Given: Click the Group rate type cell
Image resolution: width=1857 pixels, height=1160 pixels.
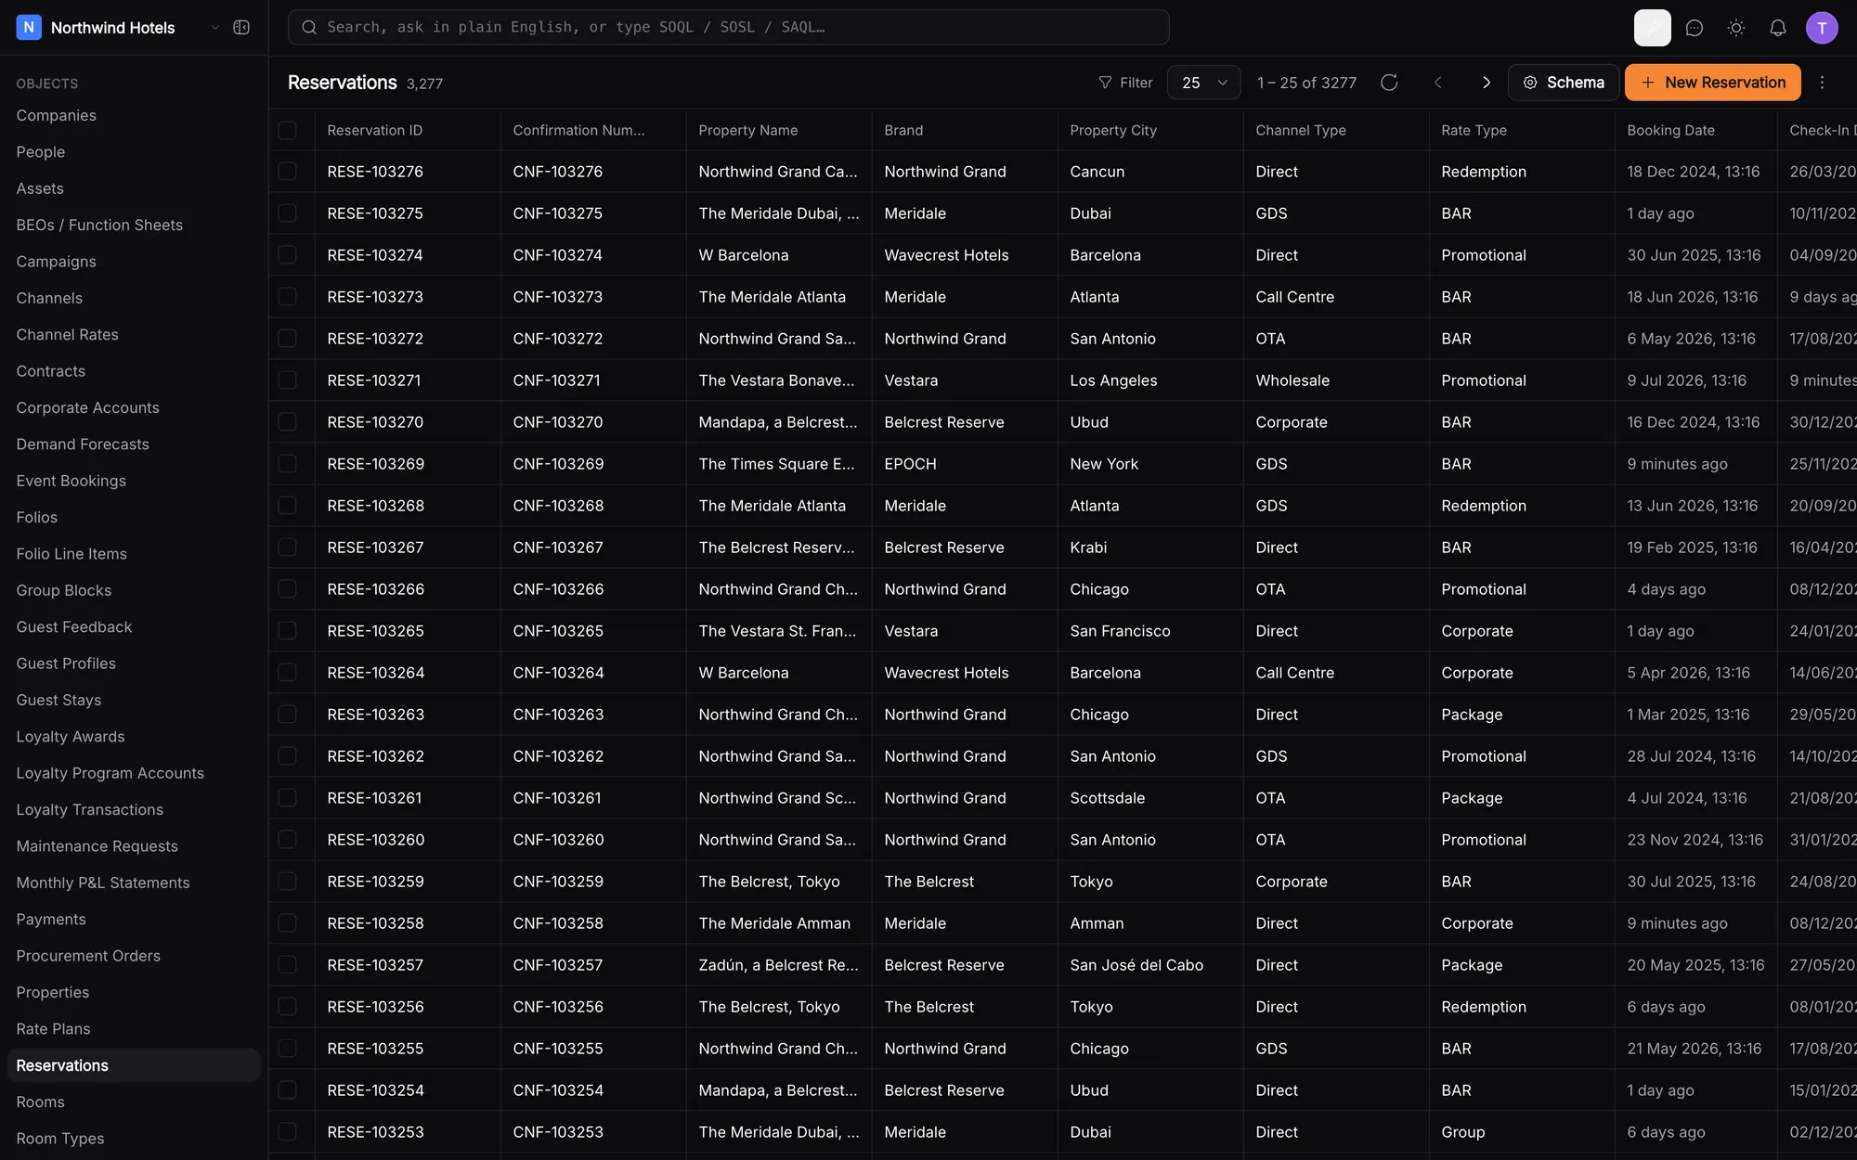Looking at the screenshot, I should click(x=1462, y=1132).
